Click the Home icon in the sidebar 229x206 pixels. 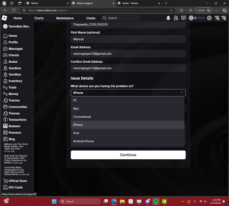click(x=5, y=36)
